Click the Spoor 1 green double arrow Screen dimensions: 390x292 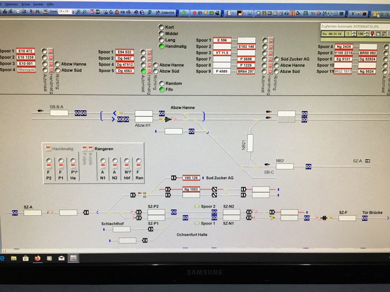tap(197, 223)
